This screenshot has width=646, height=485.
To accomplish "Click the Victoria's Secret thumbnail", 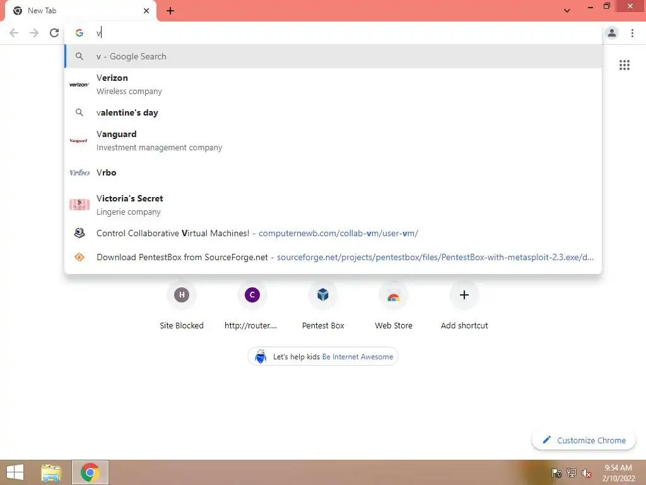I will 79,205.
